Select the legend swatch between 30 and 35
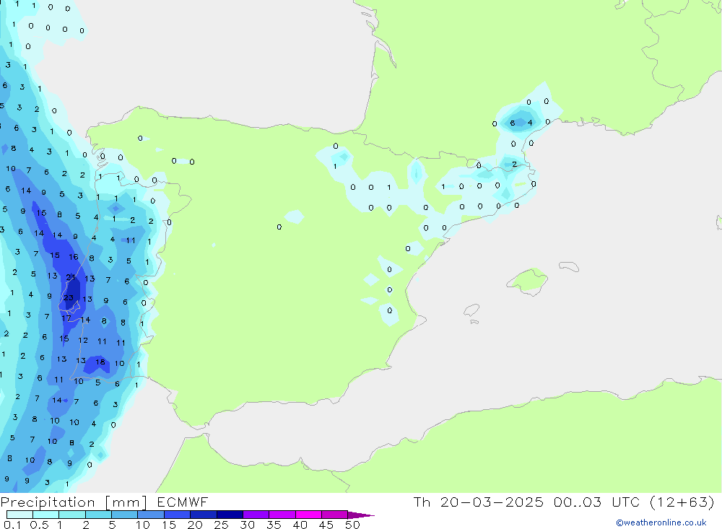 click(256, 515)
